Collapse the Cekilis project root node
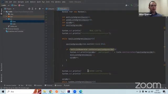This screenshot has width=168, height=94. 4,11
